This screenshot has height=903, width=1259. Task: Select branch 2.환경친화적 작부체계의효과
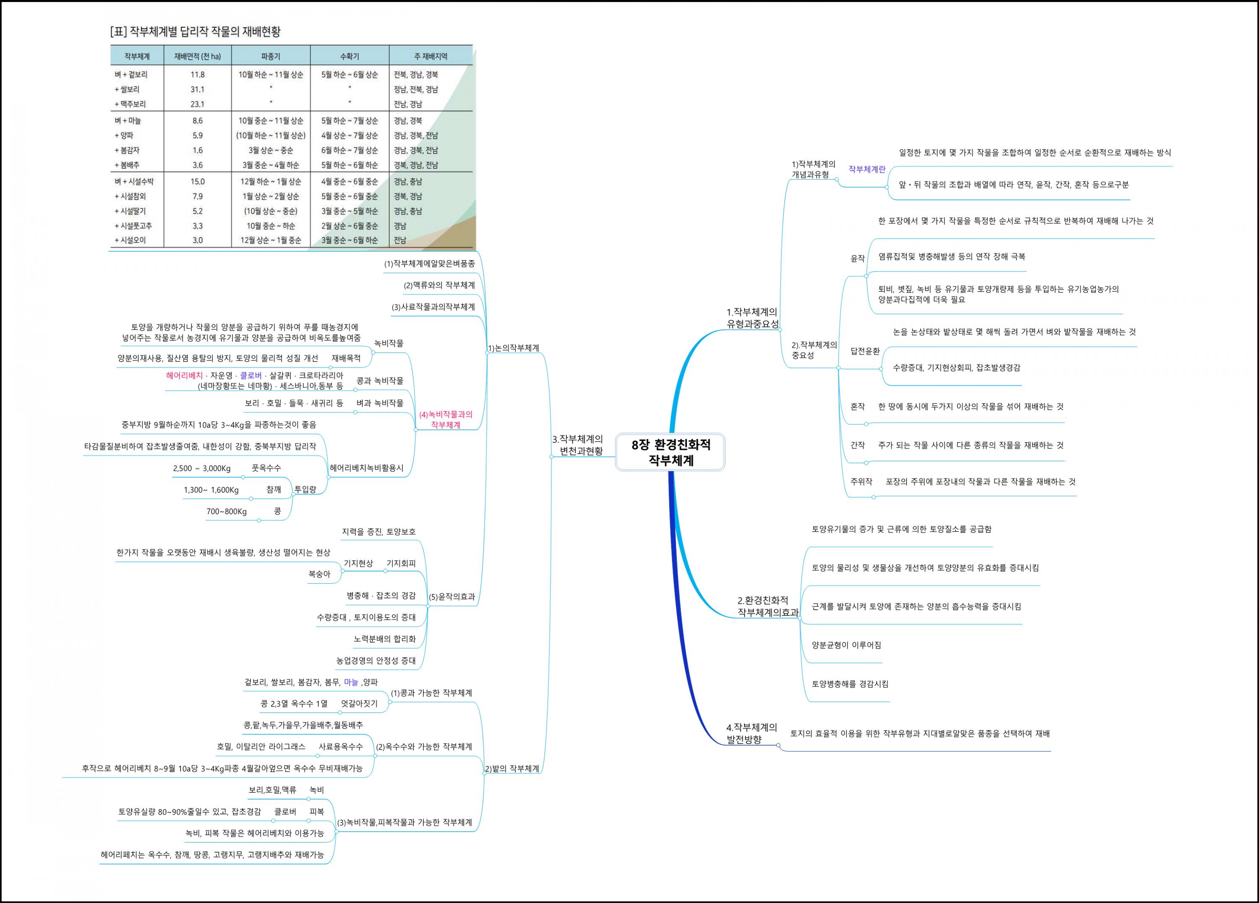pyautogui.click(x=768, y=606)
